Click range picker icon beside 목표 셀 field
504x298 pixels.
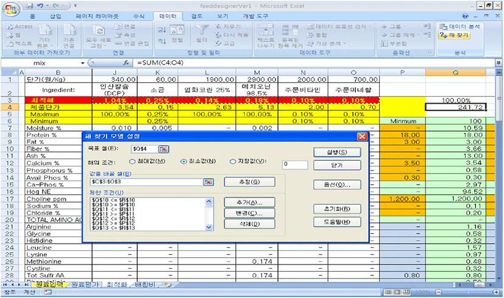click(x=164, y=148)
